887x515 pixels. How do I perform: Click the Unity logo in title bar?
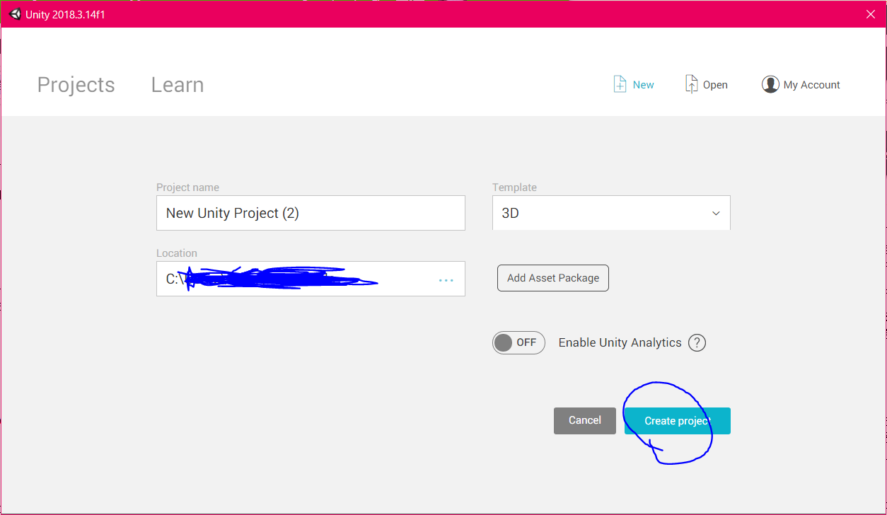[x=15, y=14]
